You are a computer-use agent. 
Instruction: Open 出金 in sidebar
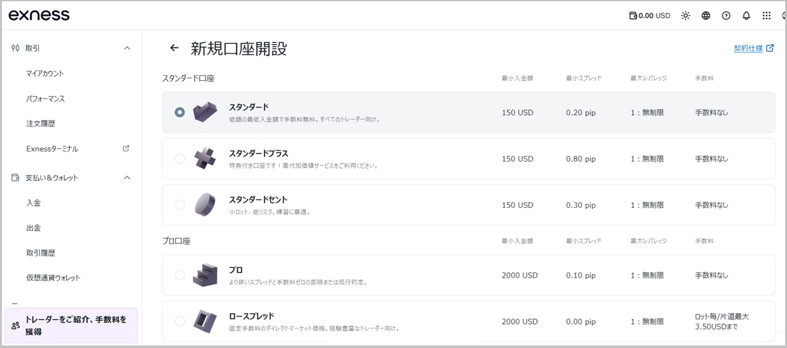tap(34, 227)
